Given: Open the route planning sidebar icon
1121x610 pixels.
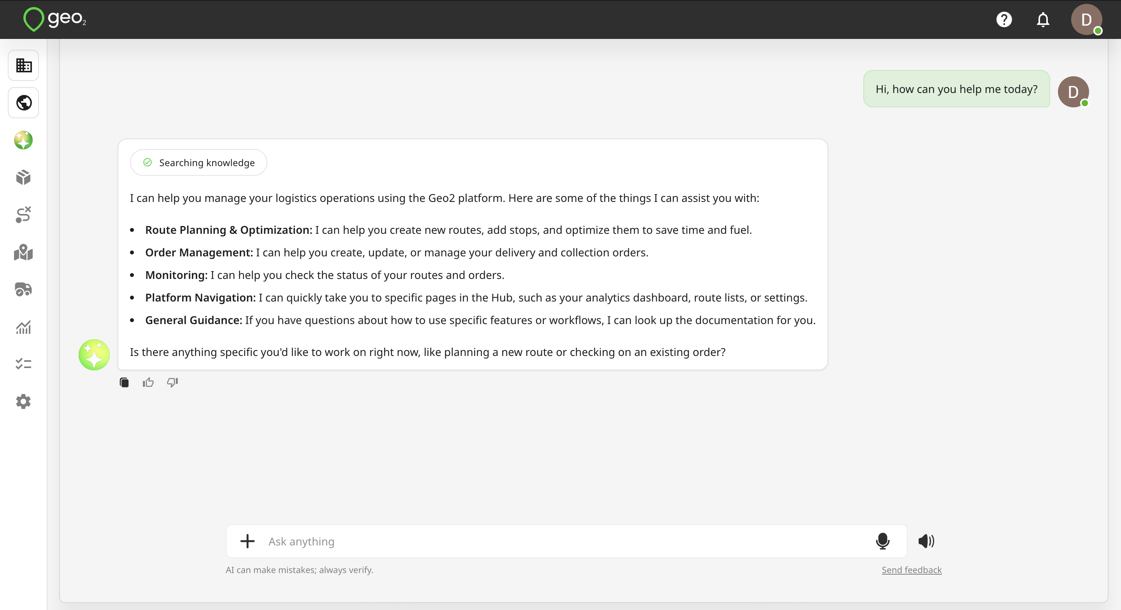Looking at the screenshot, I should click(23, 214).
